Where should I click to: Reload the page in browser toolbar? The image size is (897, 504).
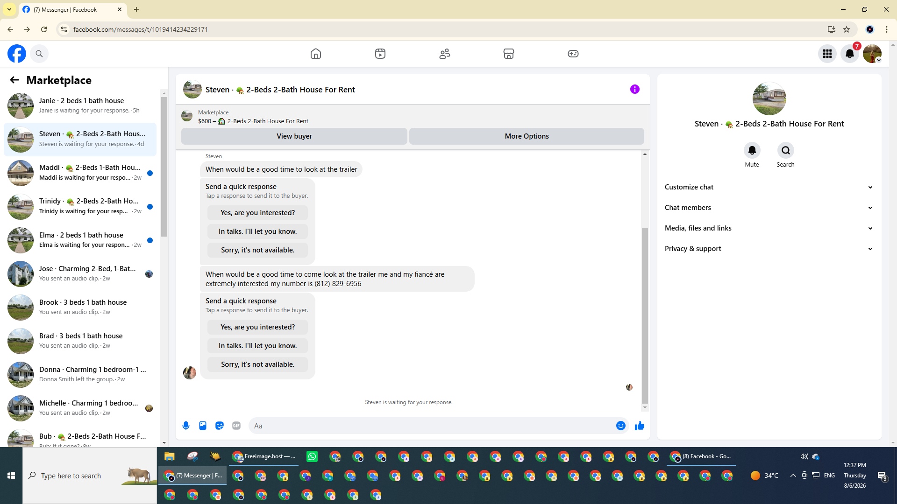point(44,29)
